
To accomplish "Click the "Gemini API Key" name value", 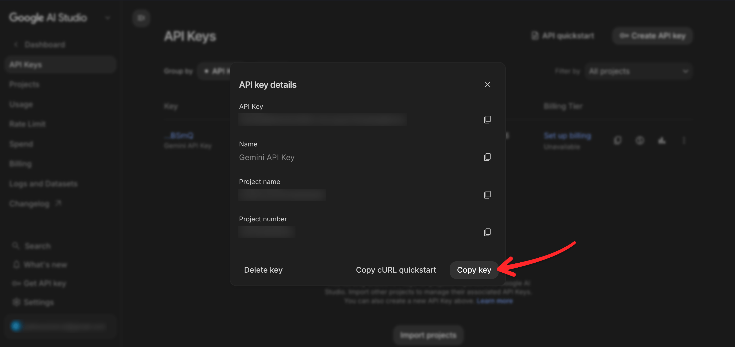I will click(x=267, y=157).
